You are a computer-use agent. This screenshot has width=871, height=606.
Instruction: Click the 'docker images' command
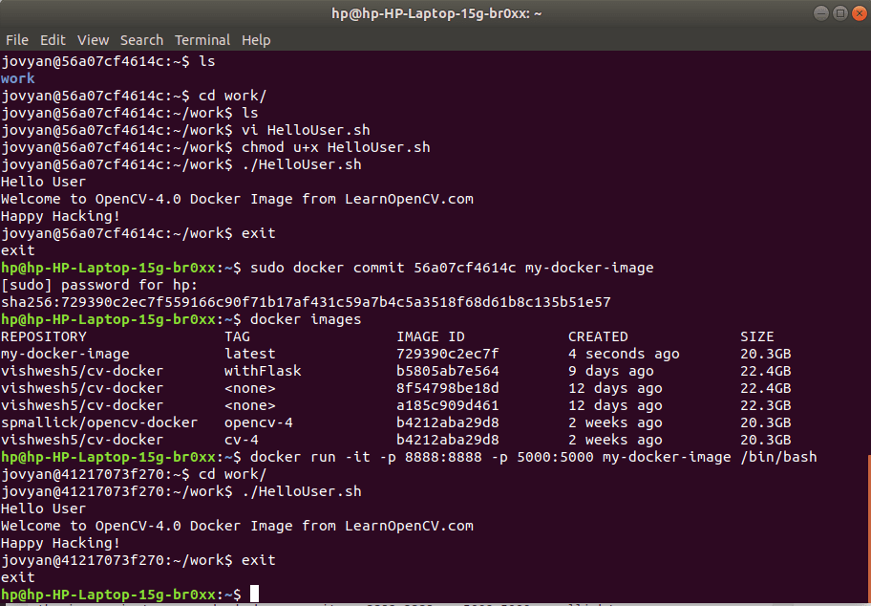(306, 319)
